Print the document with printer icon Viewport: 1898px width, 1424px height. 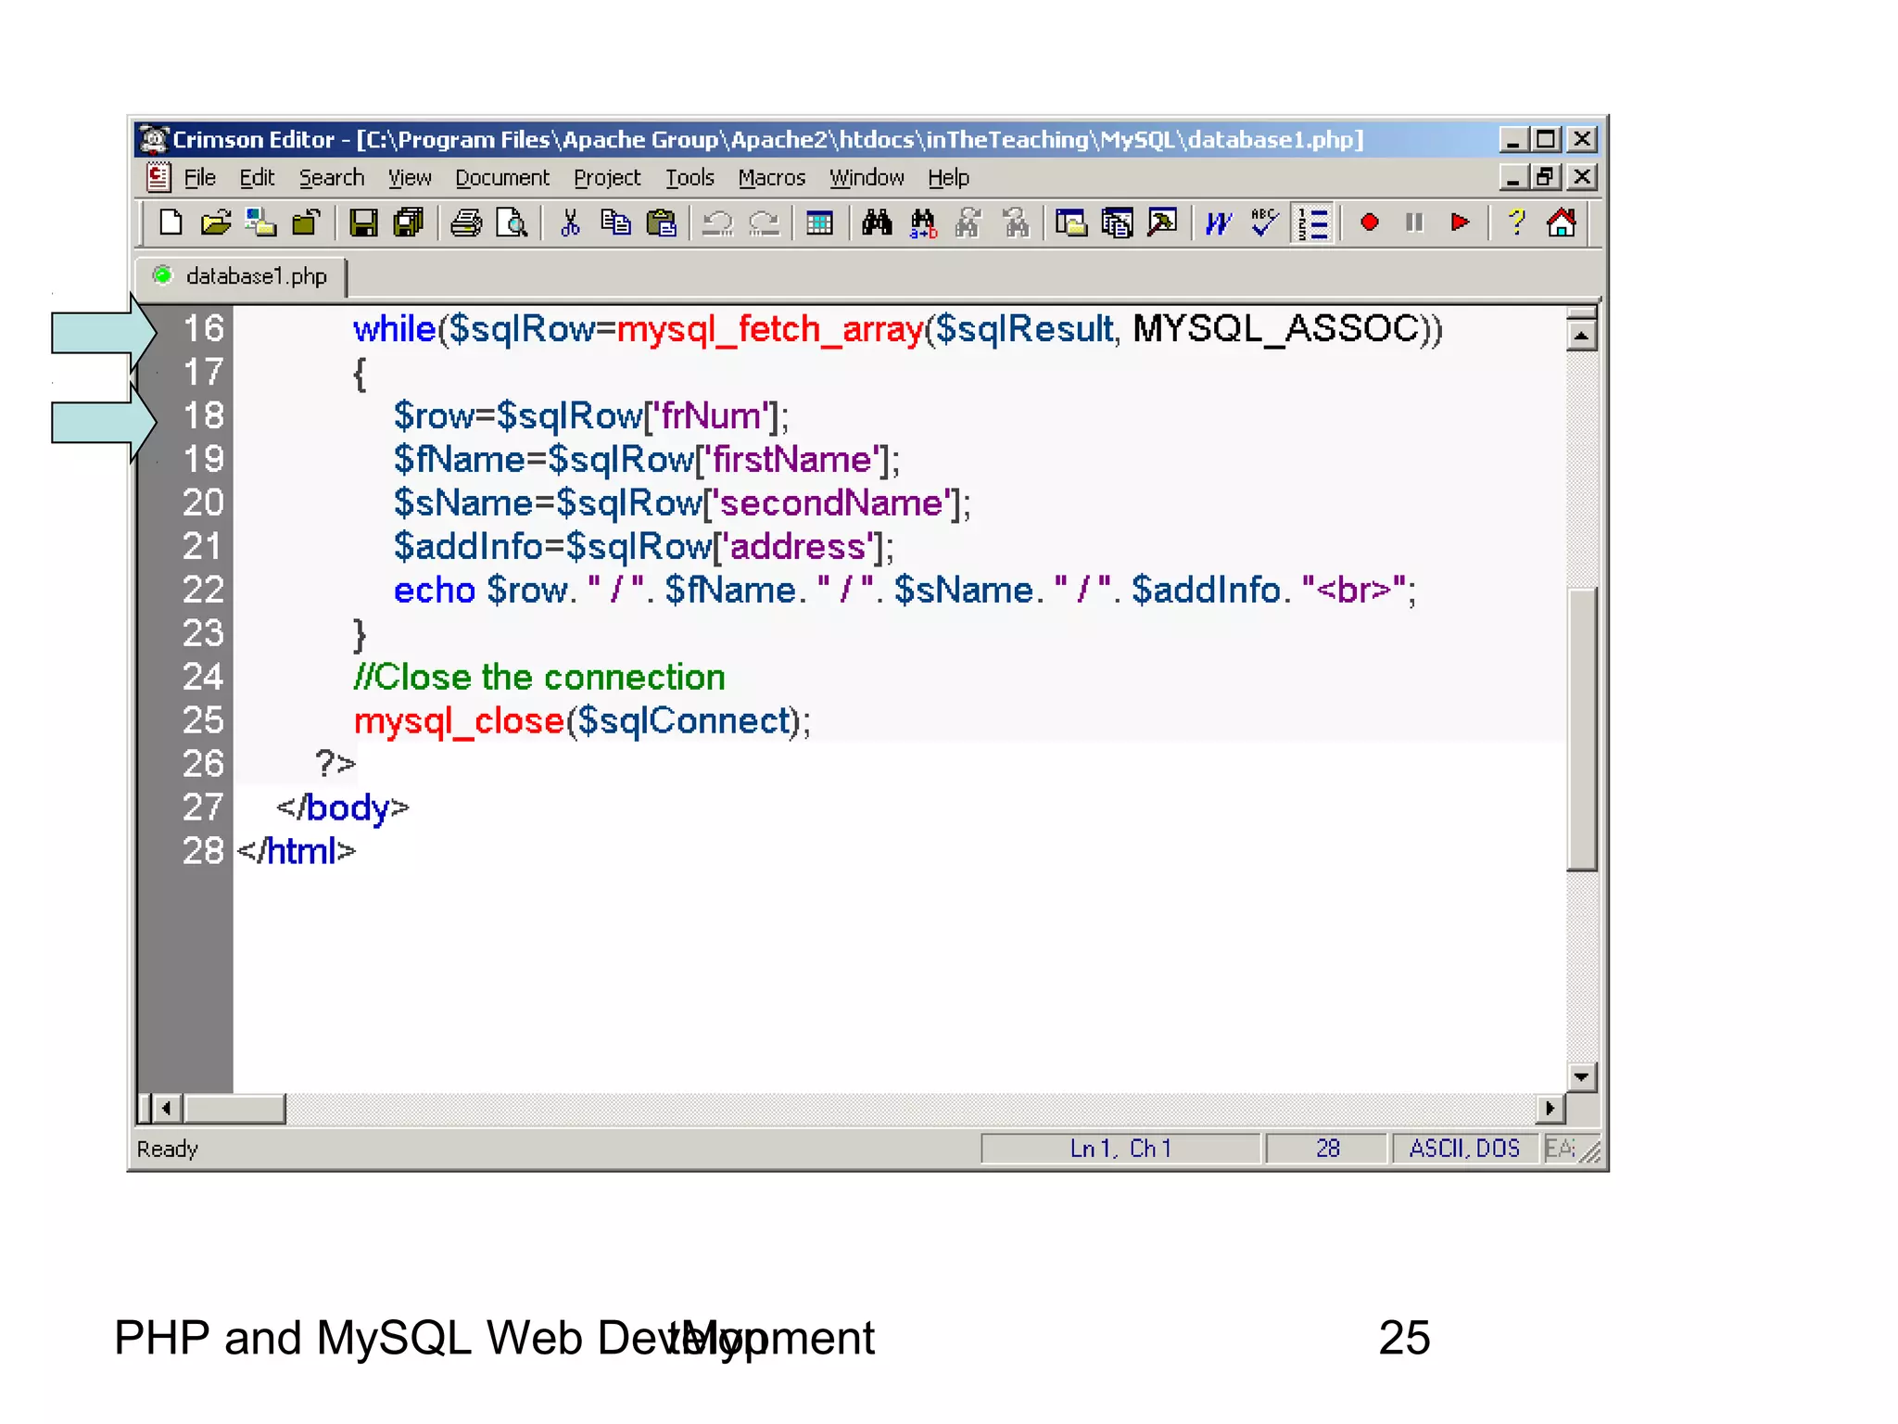coord(466,223)
